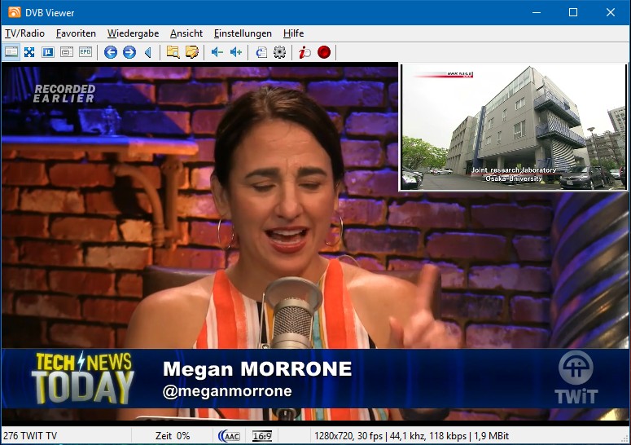Open the teletext toolbar icon

[67, 52]
